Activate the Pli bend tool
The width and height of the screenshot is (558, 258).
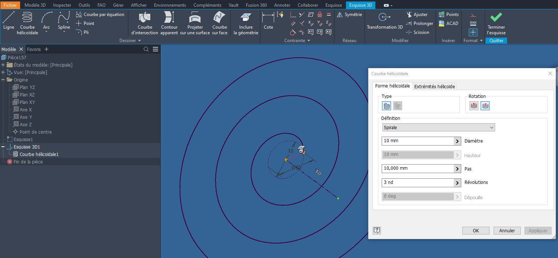click(x=83, y=32)
